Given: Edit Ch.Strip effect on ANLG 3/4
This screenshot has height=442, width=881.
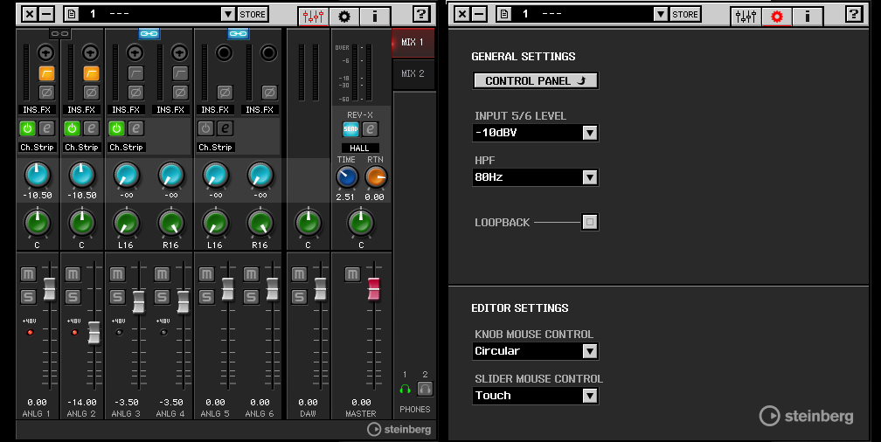Looking at the screenshot, I should point(135,128).
